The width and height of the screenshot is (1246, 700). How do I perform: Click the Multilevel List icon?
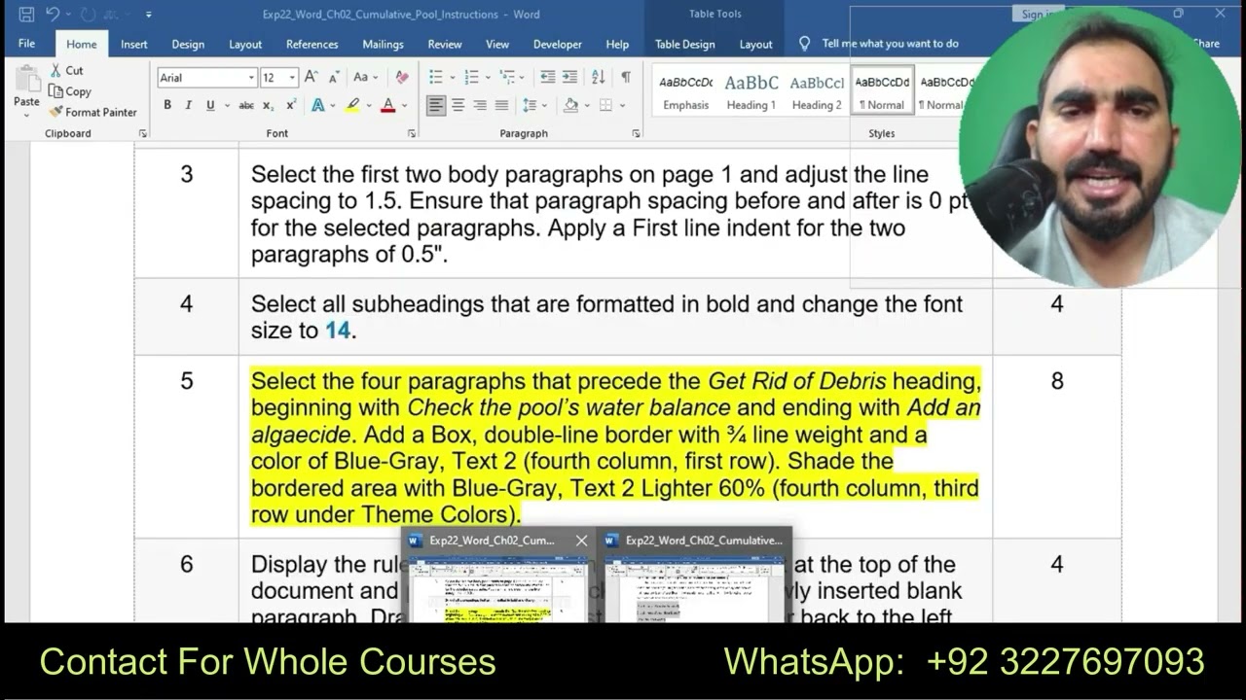[506, 77]
